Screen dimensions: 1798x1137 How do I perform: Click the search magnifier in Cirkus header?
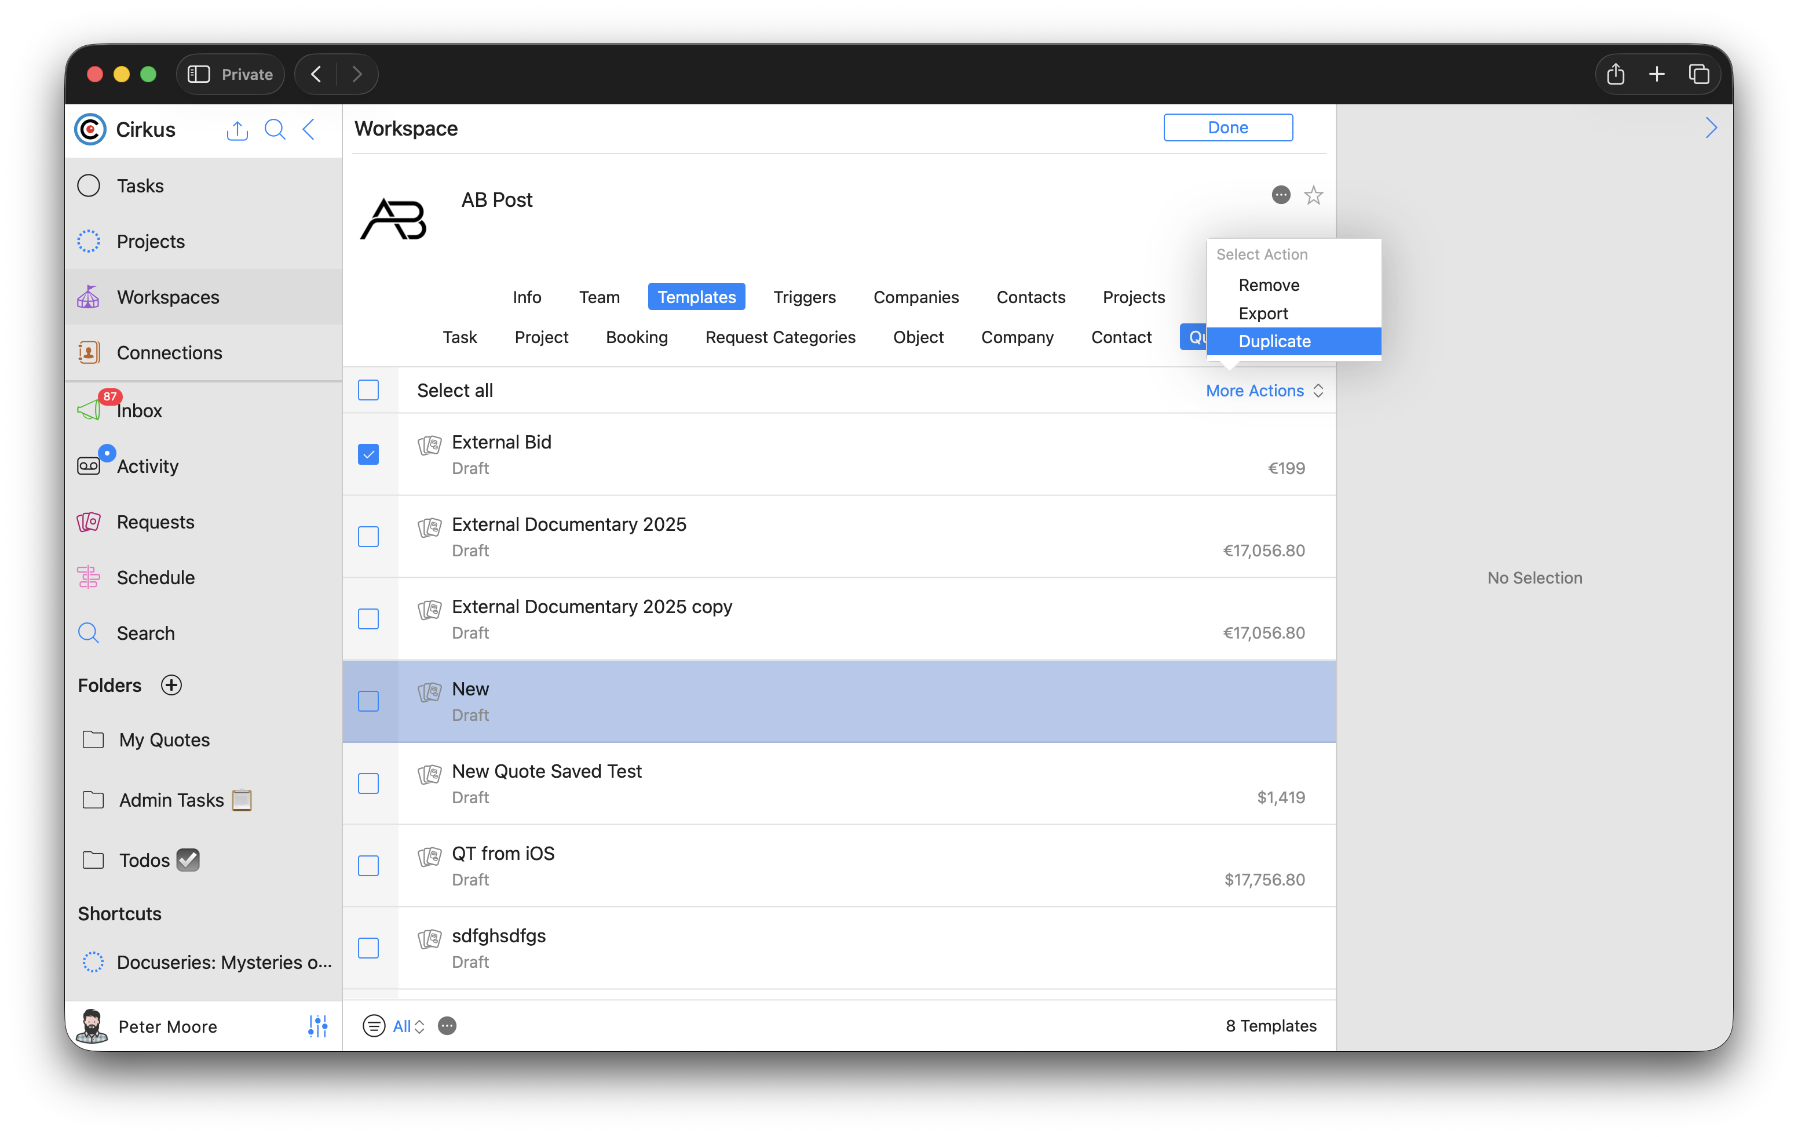275,130
